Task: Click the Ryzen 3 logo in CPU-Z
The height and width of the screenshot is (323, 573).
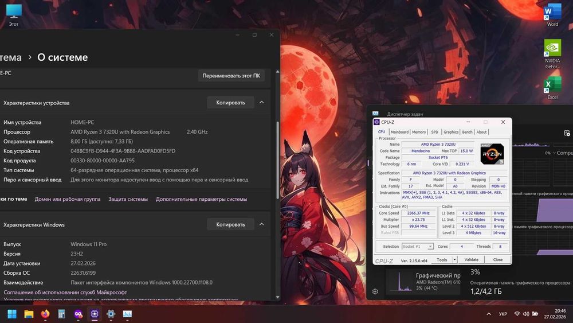Action: (492, 154)
